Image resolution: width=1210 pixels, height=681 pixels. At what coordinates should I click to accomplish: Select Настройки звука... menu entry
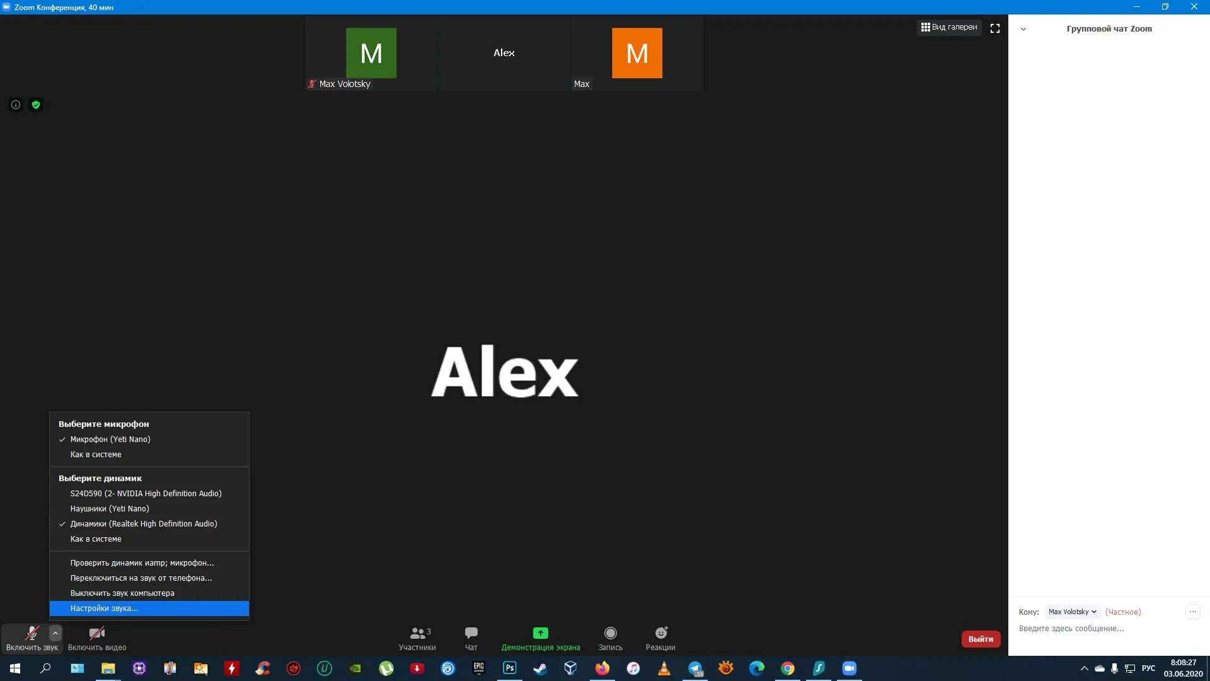tap(104, 608)
